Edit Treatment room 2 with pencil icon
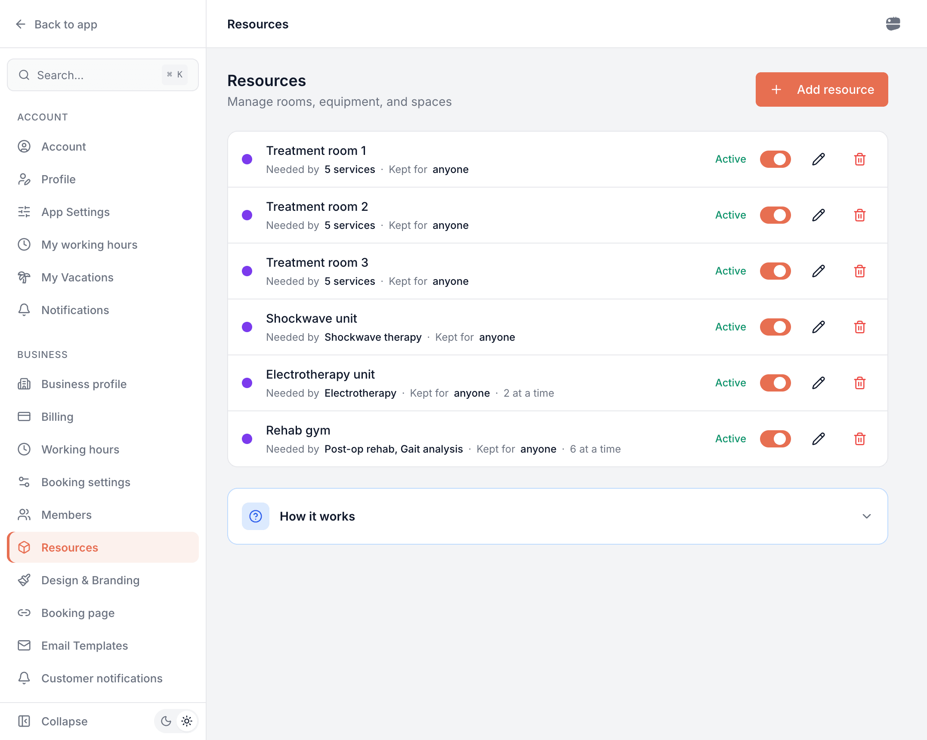This screenshot has height=740, width=927. click(819, 215)
